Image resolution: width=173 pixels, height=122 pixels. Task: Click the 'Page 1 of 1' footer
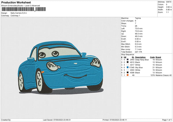pyautogui.click(x=167, y=120)
